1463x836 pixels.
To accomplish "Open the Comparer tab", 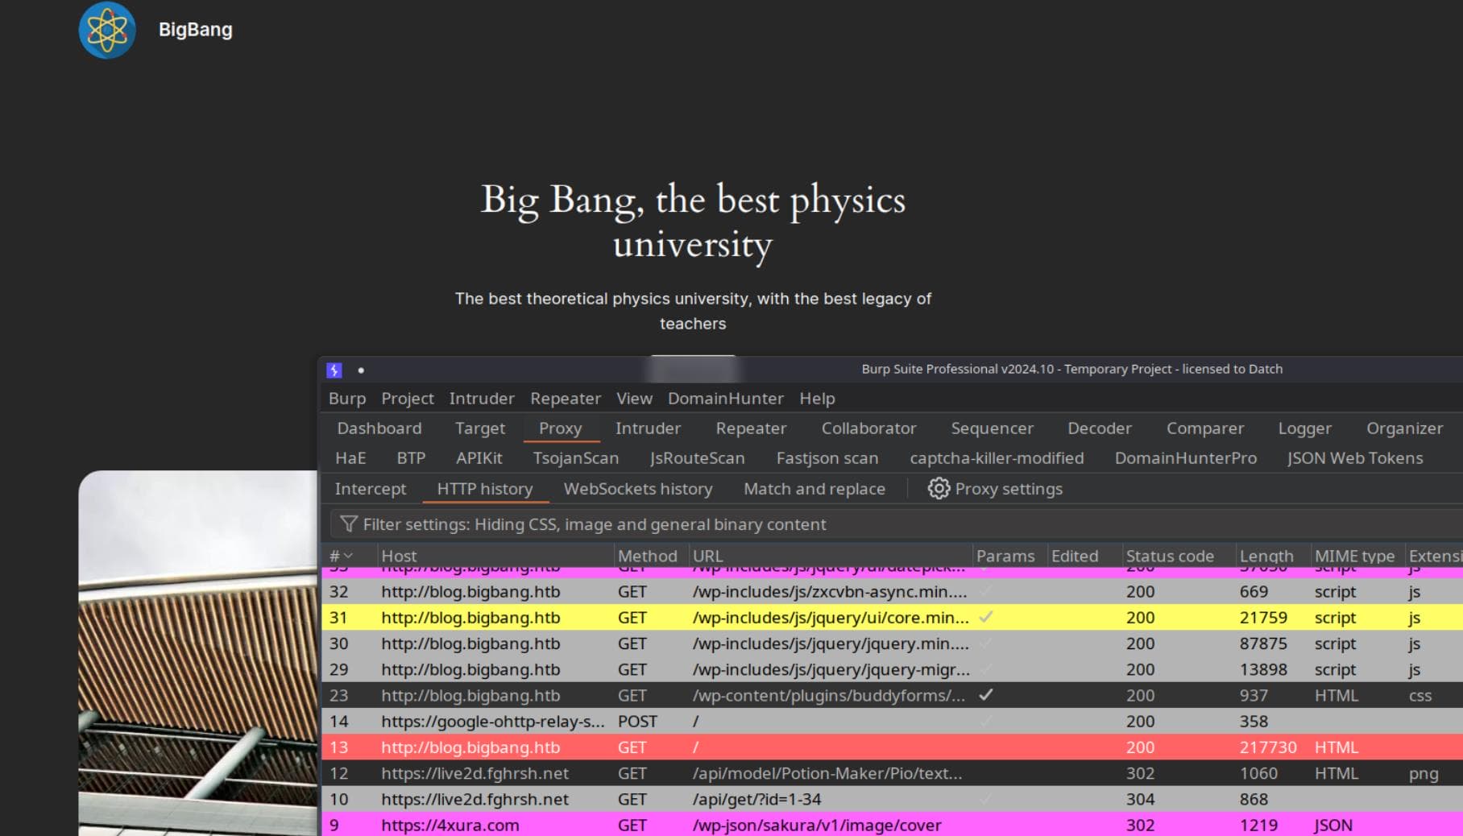I will (1205, 428).
